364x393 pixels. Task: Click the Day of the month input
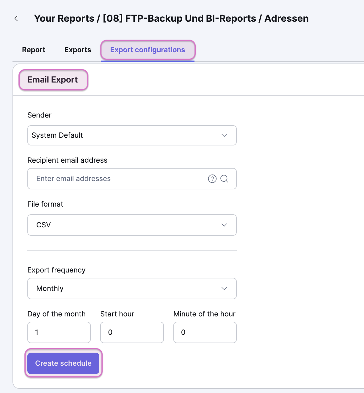(59, 332)
